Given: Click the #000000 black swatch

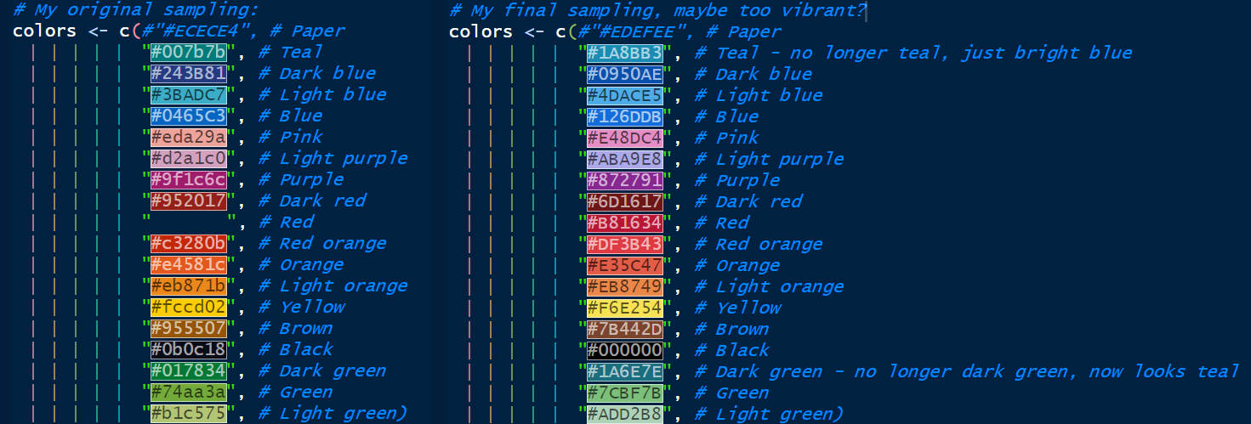Looking at the screenshot, I should pos(624,350).
